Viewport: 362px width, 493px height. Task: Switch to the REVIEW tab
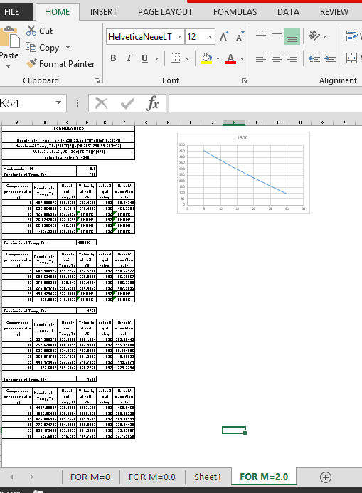point(334,12)
